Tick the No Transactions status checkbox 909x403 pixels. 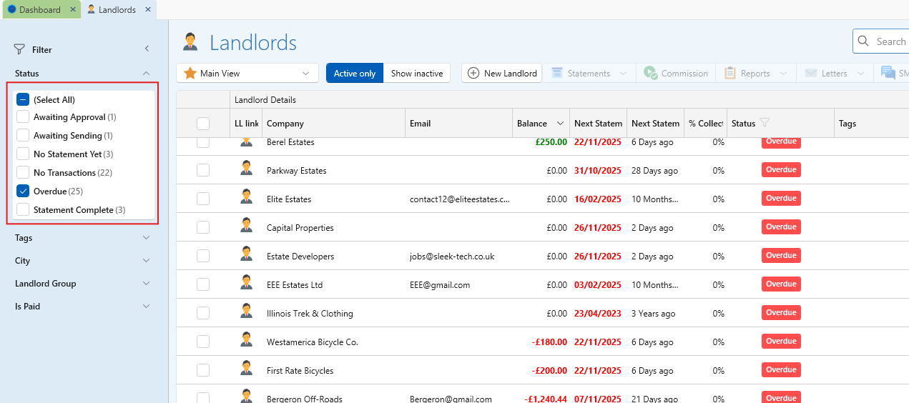click(x=23, y=173)
